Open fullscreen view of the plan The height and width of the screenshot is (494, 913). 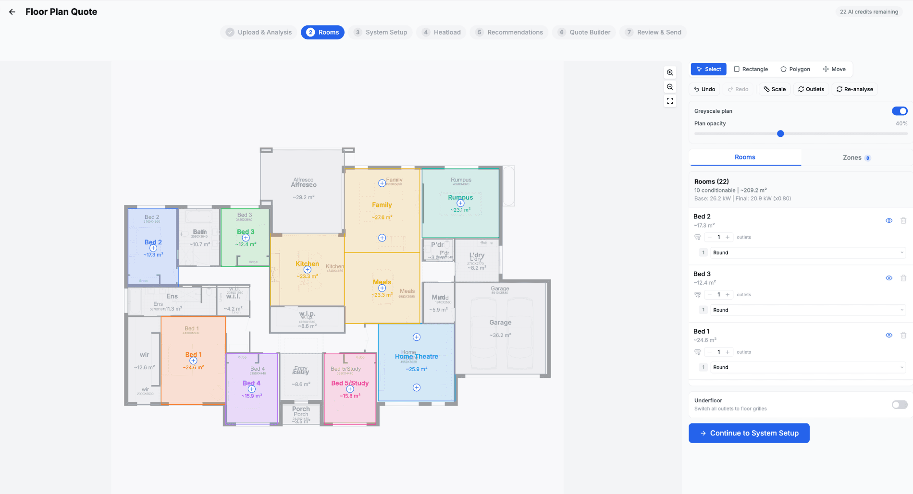point(670,101)
